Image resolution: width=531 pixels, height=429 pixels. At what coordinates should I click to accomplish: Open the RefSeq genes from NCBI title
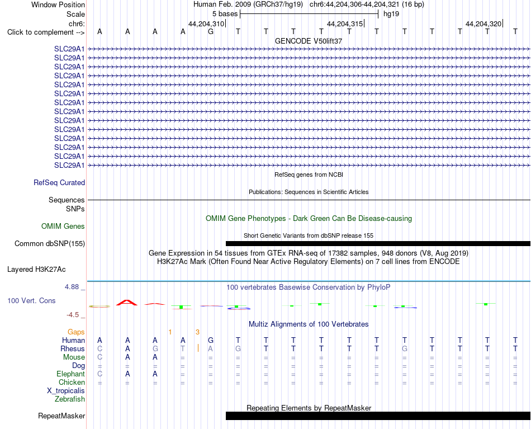309,175
